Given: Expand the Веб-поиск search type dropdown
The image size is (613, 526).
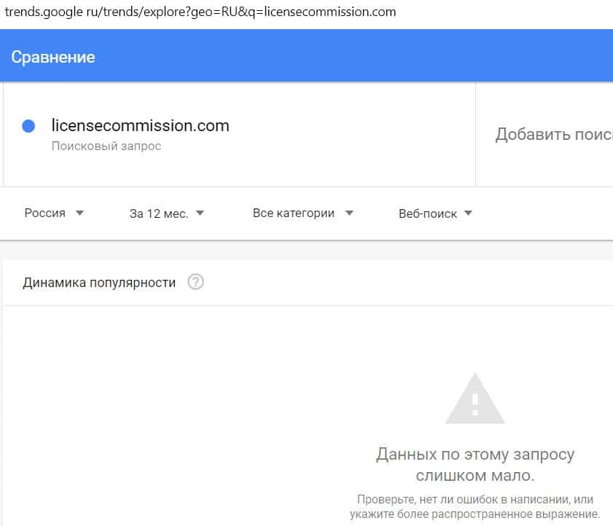Looking at the screenshot, I should (x=428, y=213).
